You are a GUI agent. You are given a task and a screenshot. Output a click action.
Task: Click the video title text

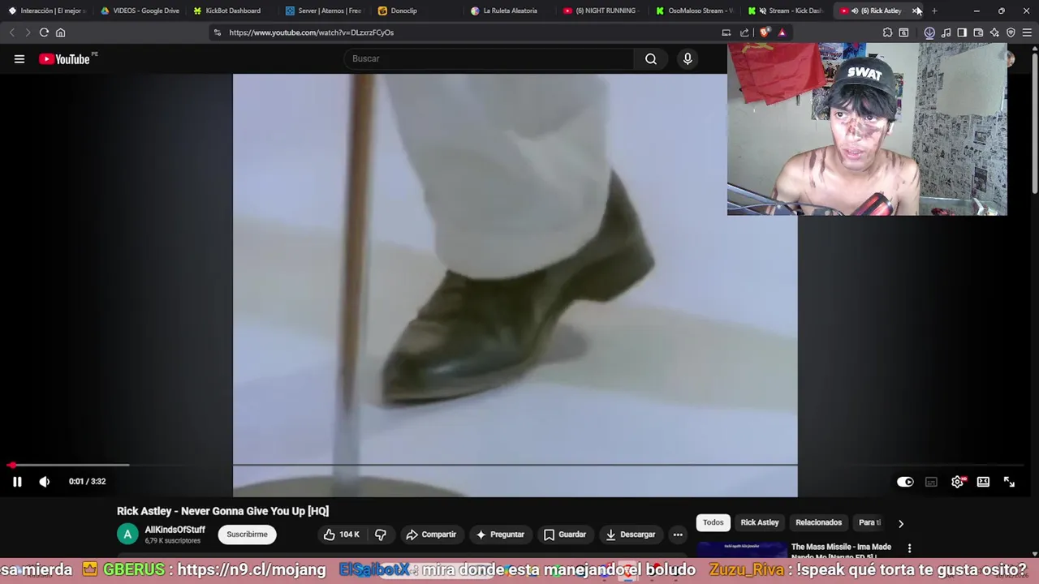(x=222, y=511)
